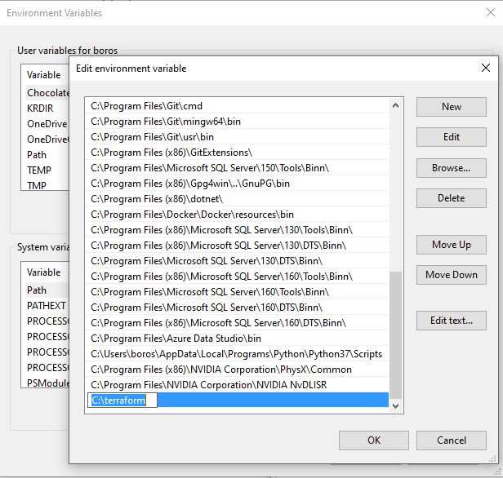Click the Edit button

tap(451, 137)
